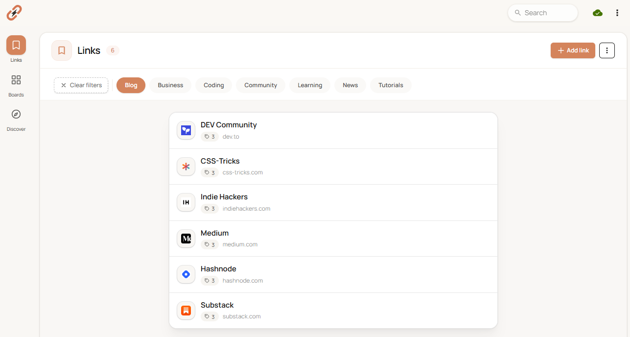Screen dimensions: 630x337
Task: Open the DEV Community link title
Action: (229, 125)
